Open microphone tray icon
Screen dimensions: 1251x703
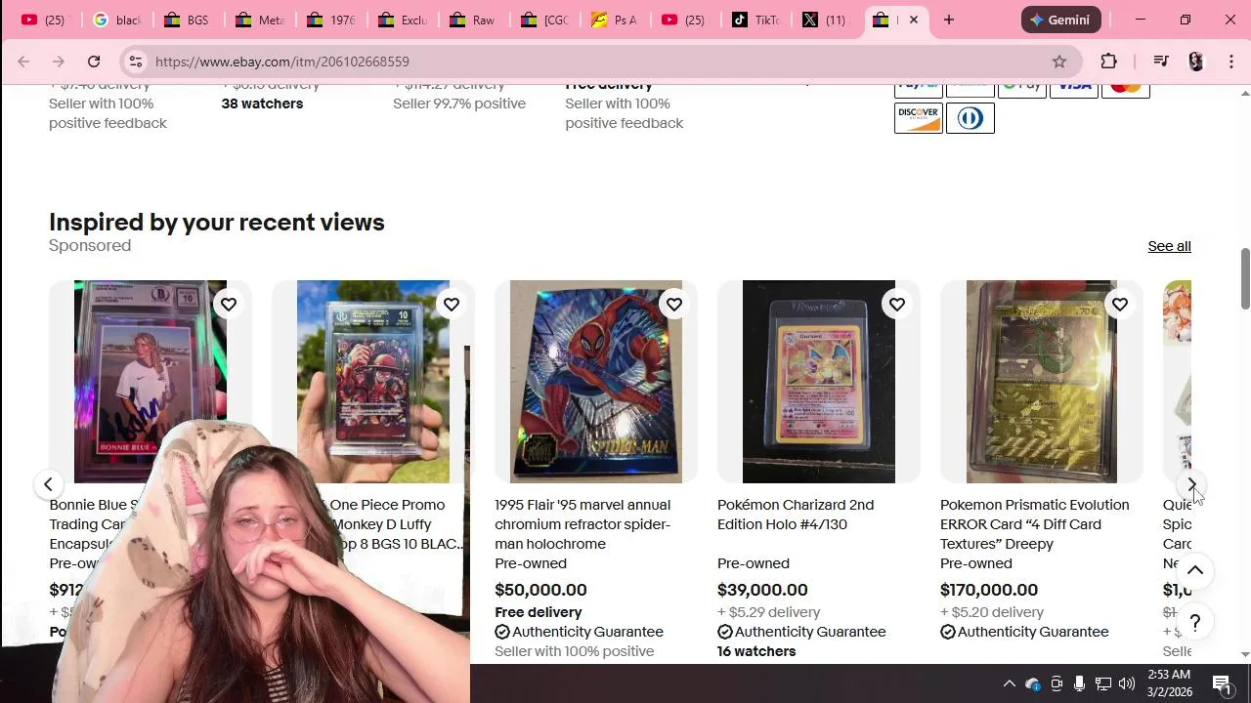[x=1079, y=683]
